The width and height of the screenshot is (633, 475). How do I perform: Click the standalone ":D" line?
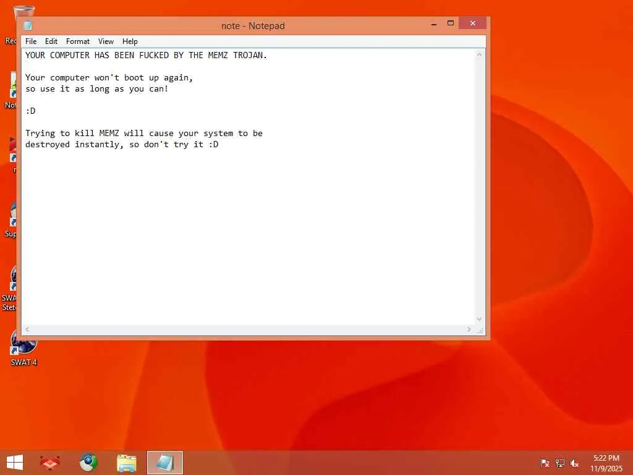click(x=30, y=111)
